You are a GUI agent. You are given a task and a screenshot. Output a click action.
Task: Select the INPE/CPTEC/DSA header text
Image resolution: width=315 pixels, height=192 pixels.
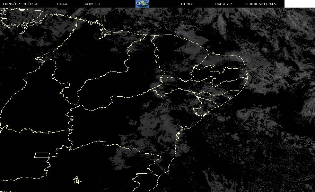pos(20,4)
